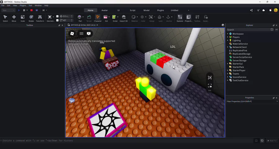This screenshot has height=149, width=279.
Task: Click the Character tool icon
Action: pos(98,17)
